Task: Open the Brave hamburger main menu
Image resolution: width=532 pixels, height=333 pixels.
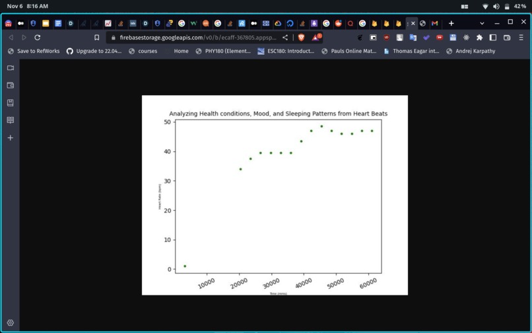Action: (x=521, y=38)
